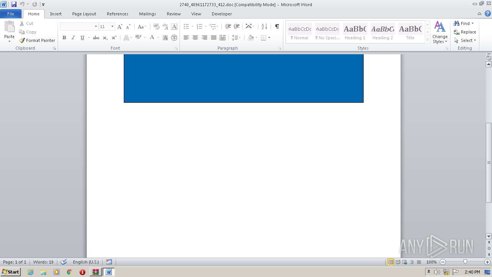
Task: Click the Shrink Font icon
Action: click(128, 27)
